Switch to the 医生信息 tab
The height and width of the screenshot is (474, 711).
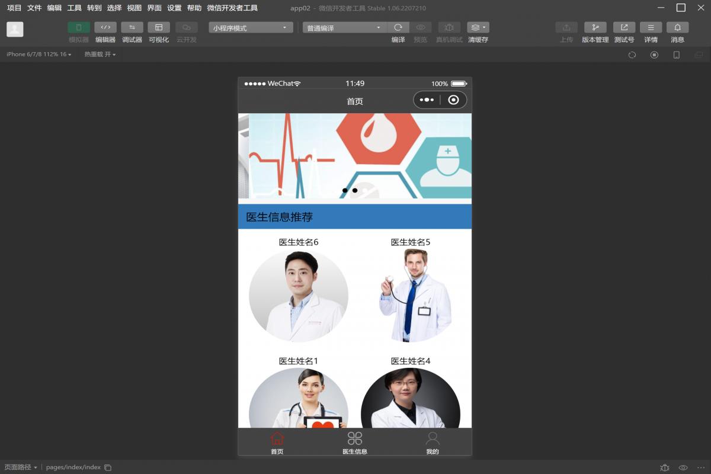[355, 443]
